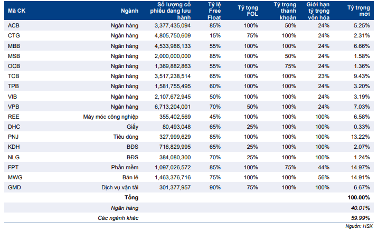Select the Tỷ trọng mới column header
Image resolution: width=378 pixels, height=231 pixels.
click(358, 11)
